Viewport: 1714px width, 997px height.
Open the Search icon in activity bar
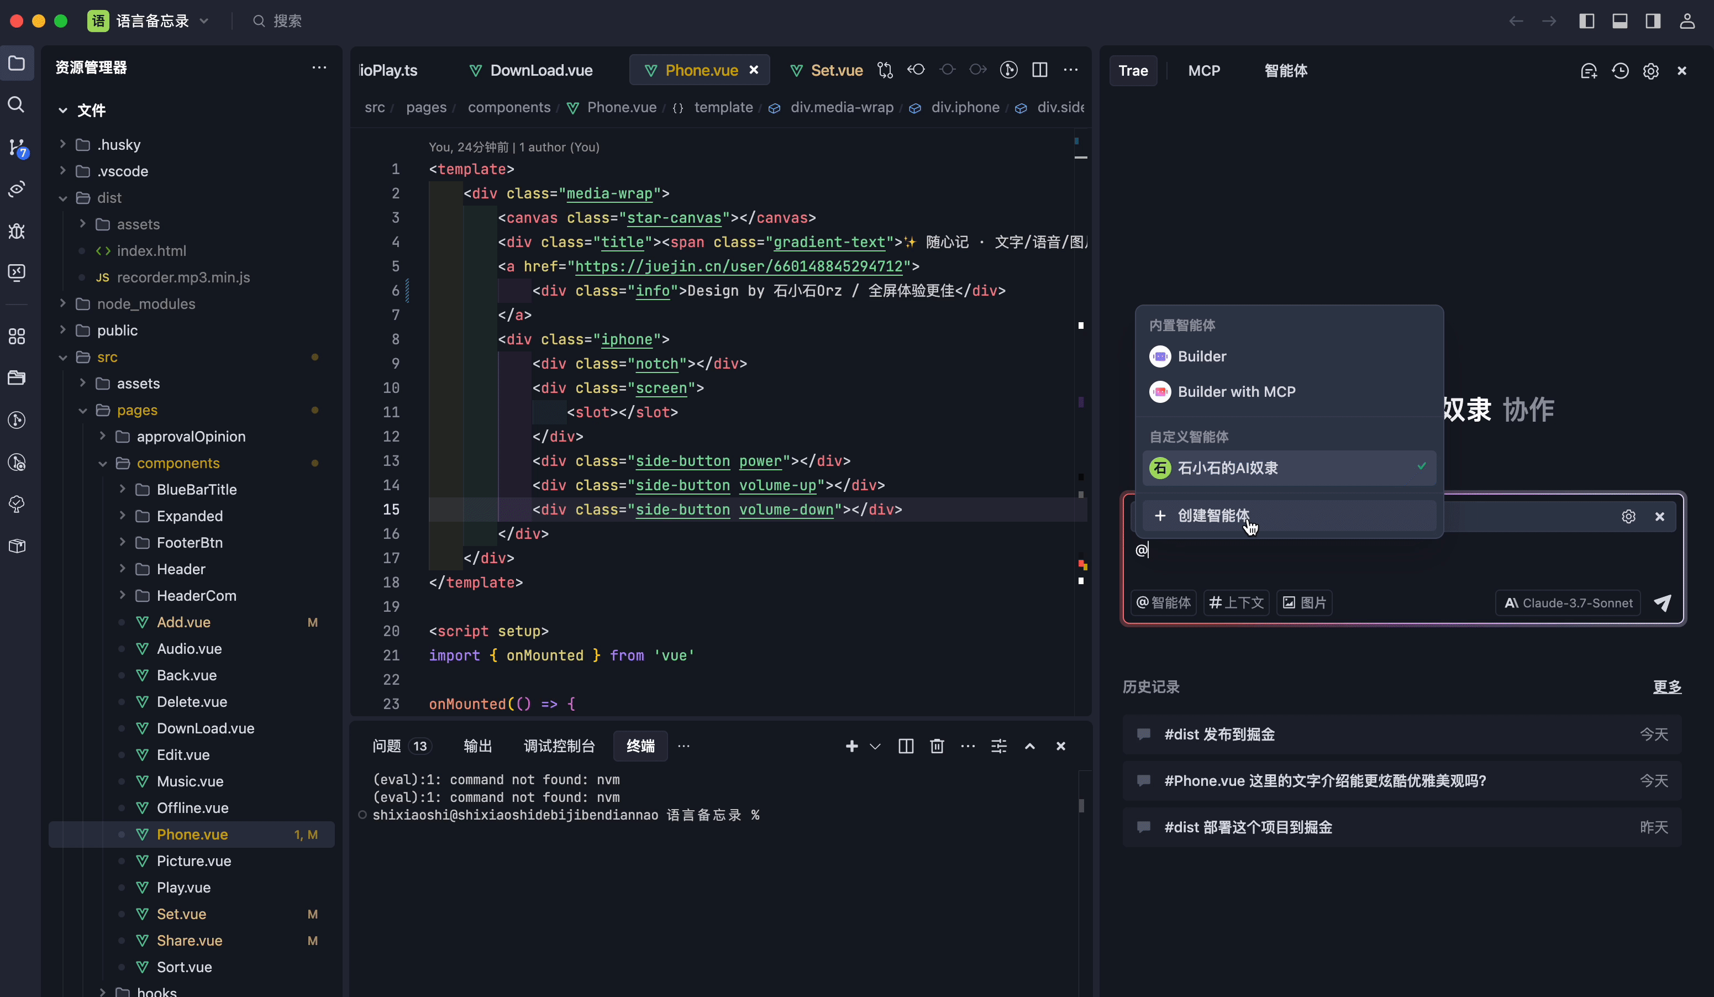pyautogui.click(x=17, y=104)
